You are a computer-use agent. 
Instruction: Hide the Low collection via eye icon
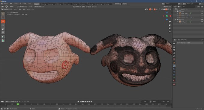coord(202,20)
